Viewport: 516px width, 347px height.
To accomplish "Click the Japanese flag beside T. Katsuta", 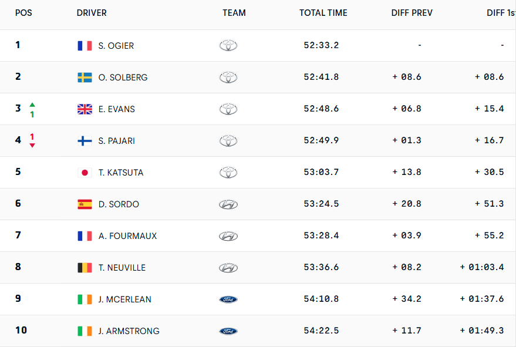I will [x=85, y=173].
